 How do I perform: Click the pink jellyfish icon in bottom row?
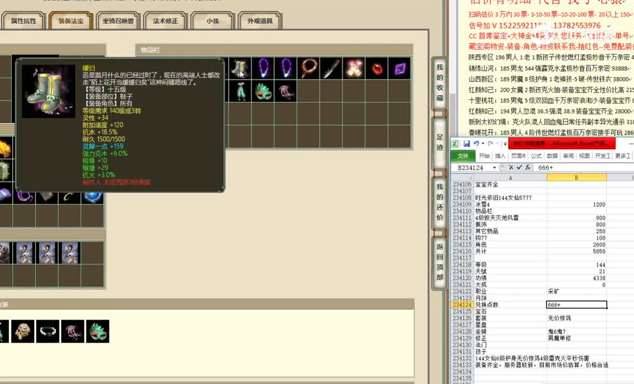[x=73, y=331]
